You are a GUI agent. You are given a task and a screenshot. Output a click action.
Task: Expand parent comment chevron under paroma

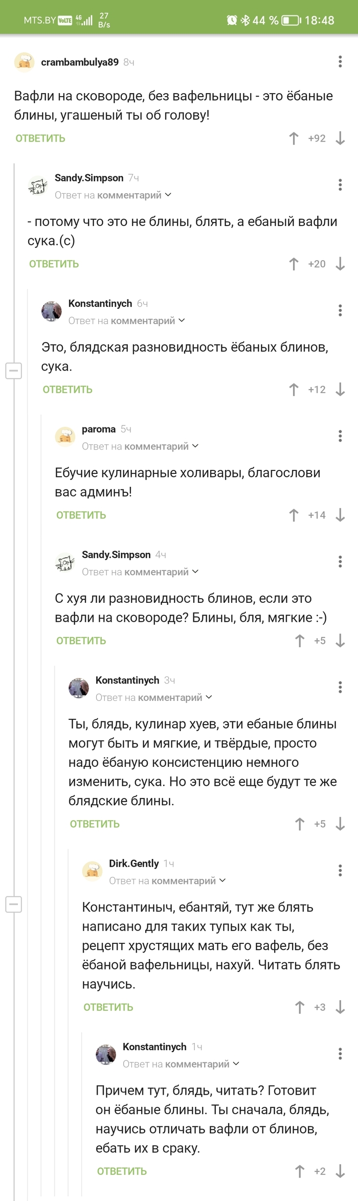click(195, 446)
